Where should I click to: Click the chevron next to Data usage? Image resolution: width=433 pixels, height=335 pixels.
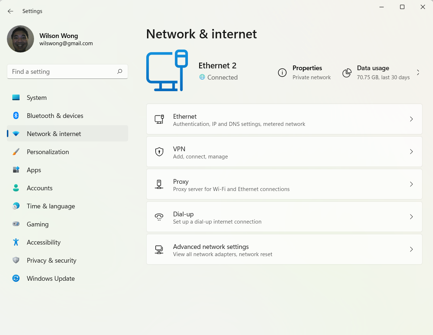[418, 73]
